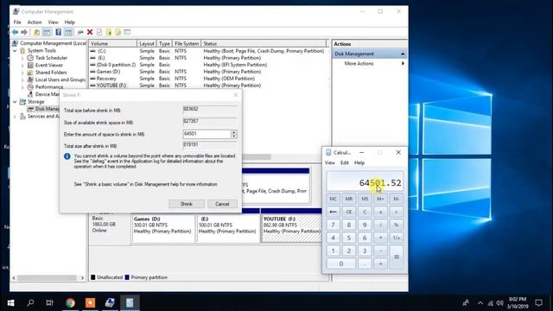Open Task View from the taskbar
This screenshot has width=553, height=311.
point(50,303)
